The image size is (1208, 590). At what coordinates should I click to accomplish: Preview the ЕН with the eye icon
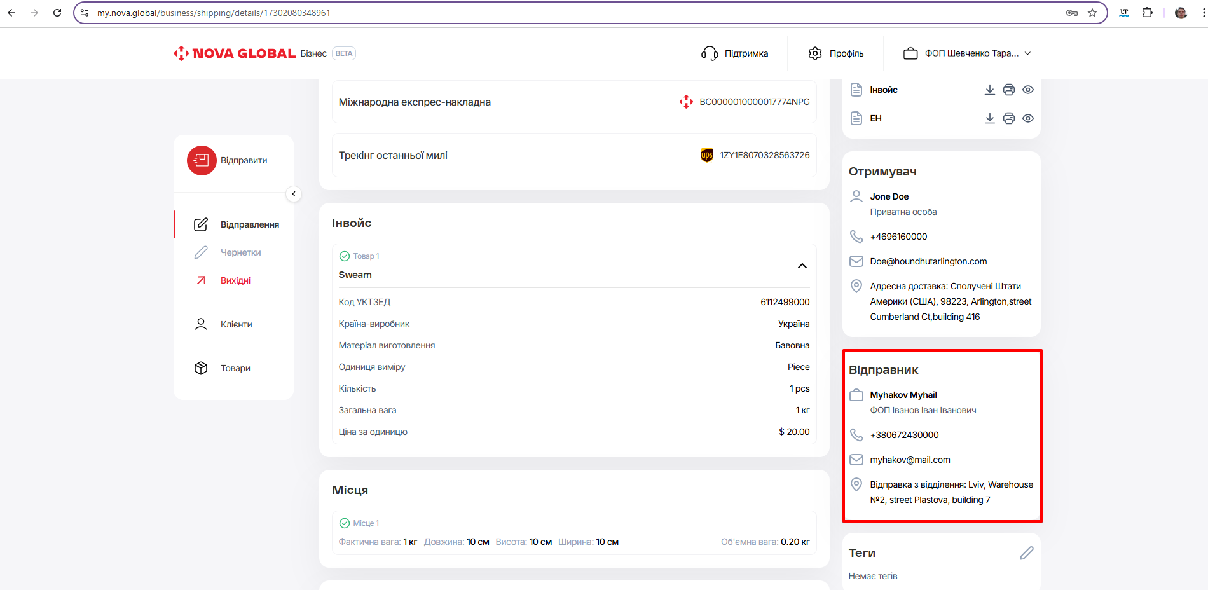[x=1027, y=118]
